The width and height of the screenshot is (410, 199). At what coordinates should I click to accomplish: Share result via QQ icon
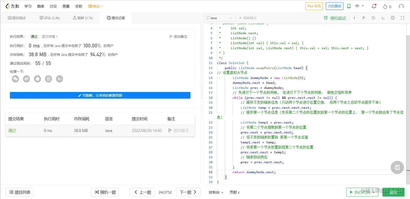point(37,79)
